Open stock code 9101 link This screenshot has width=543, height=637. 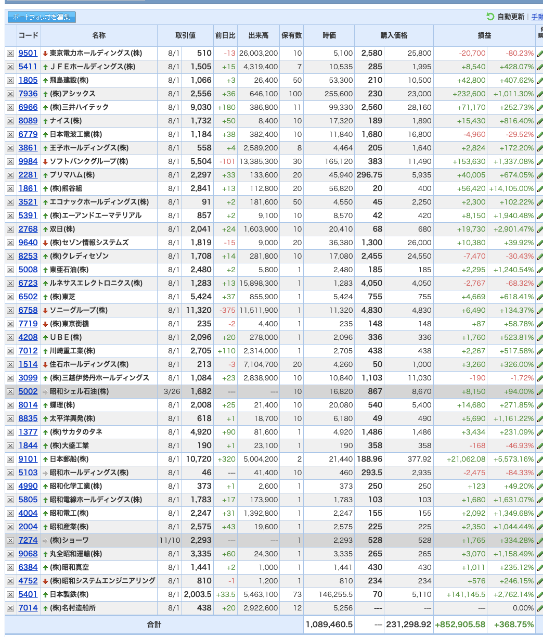pyautogui.click(x=28, y=459)
